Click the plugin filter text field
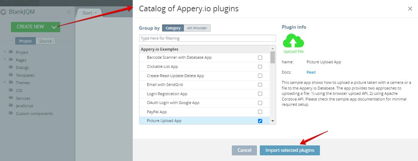 (x=207, y=38)
